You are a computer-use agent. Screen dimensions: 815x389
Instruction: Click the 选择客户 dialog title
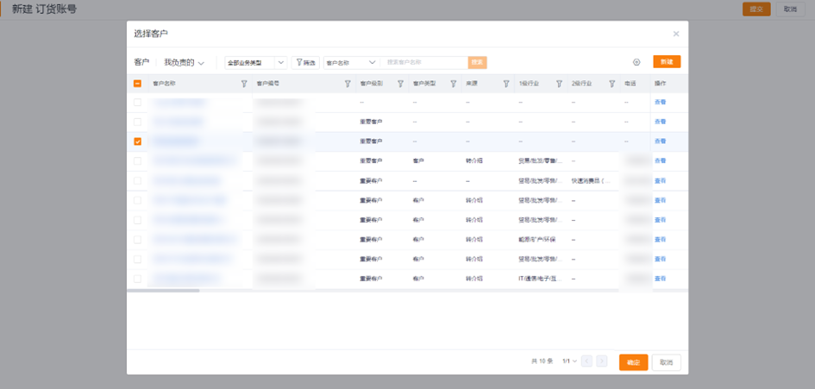click(151, 34)
